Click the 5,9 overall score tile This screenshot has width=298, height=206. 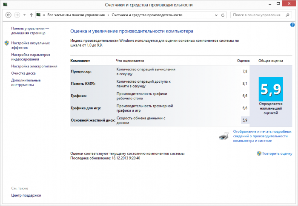point(271,89)
